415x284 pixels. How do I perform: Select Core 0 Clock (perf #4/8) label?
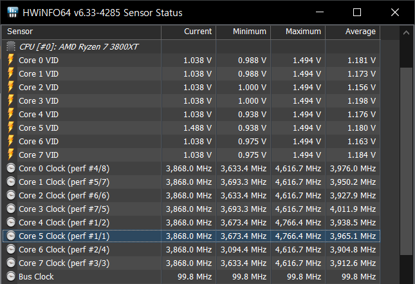[x=64, y=169]
